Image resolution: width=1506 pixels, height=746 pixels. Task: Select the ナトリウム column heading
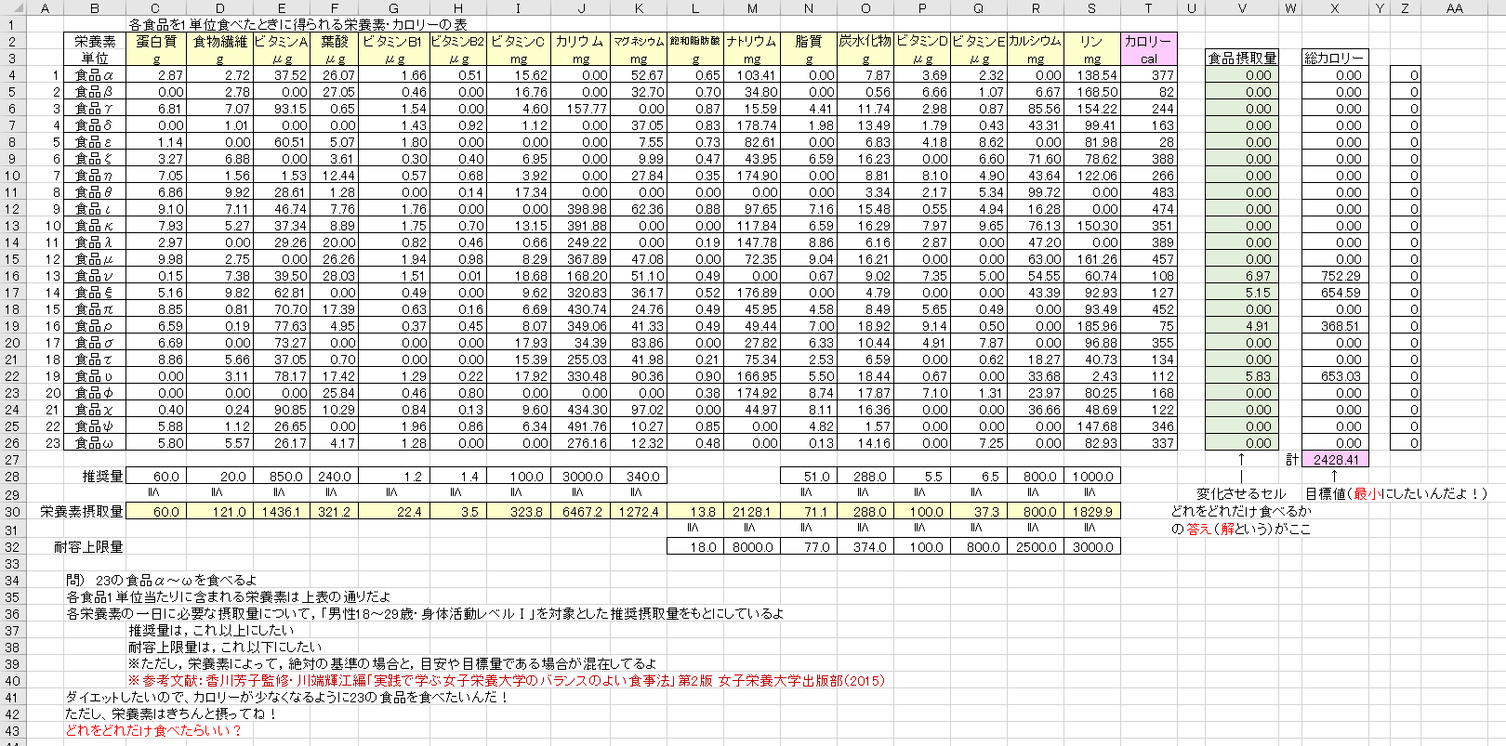coord(751,41)
